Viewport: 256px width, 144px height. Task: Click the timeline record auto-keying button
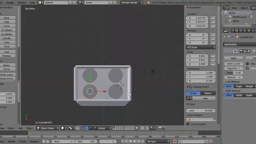[x=175, y=141]
